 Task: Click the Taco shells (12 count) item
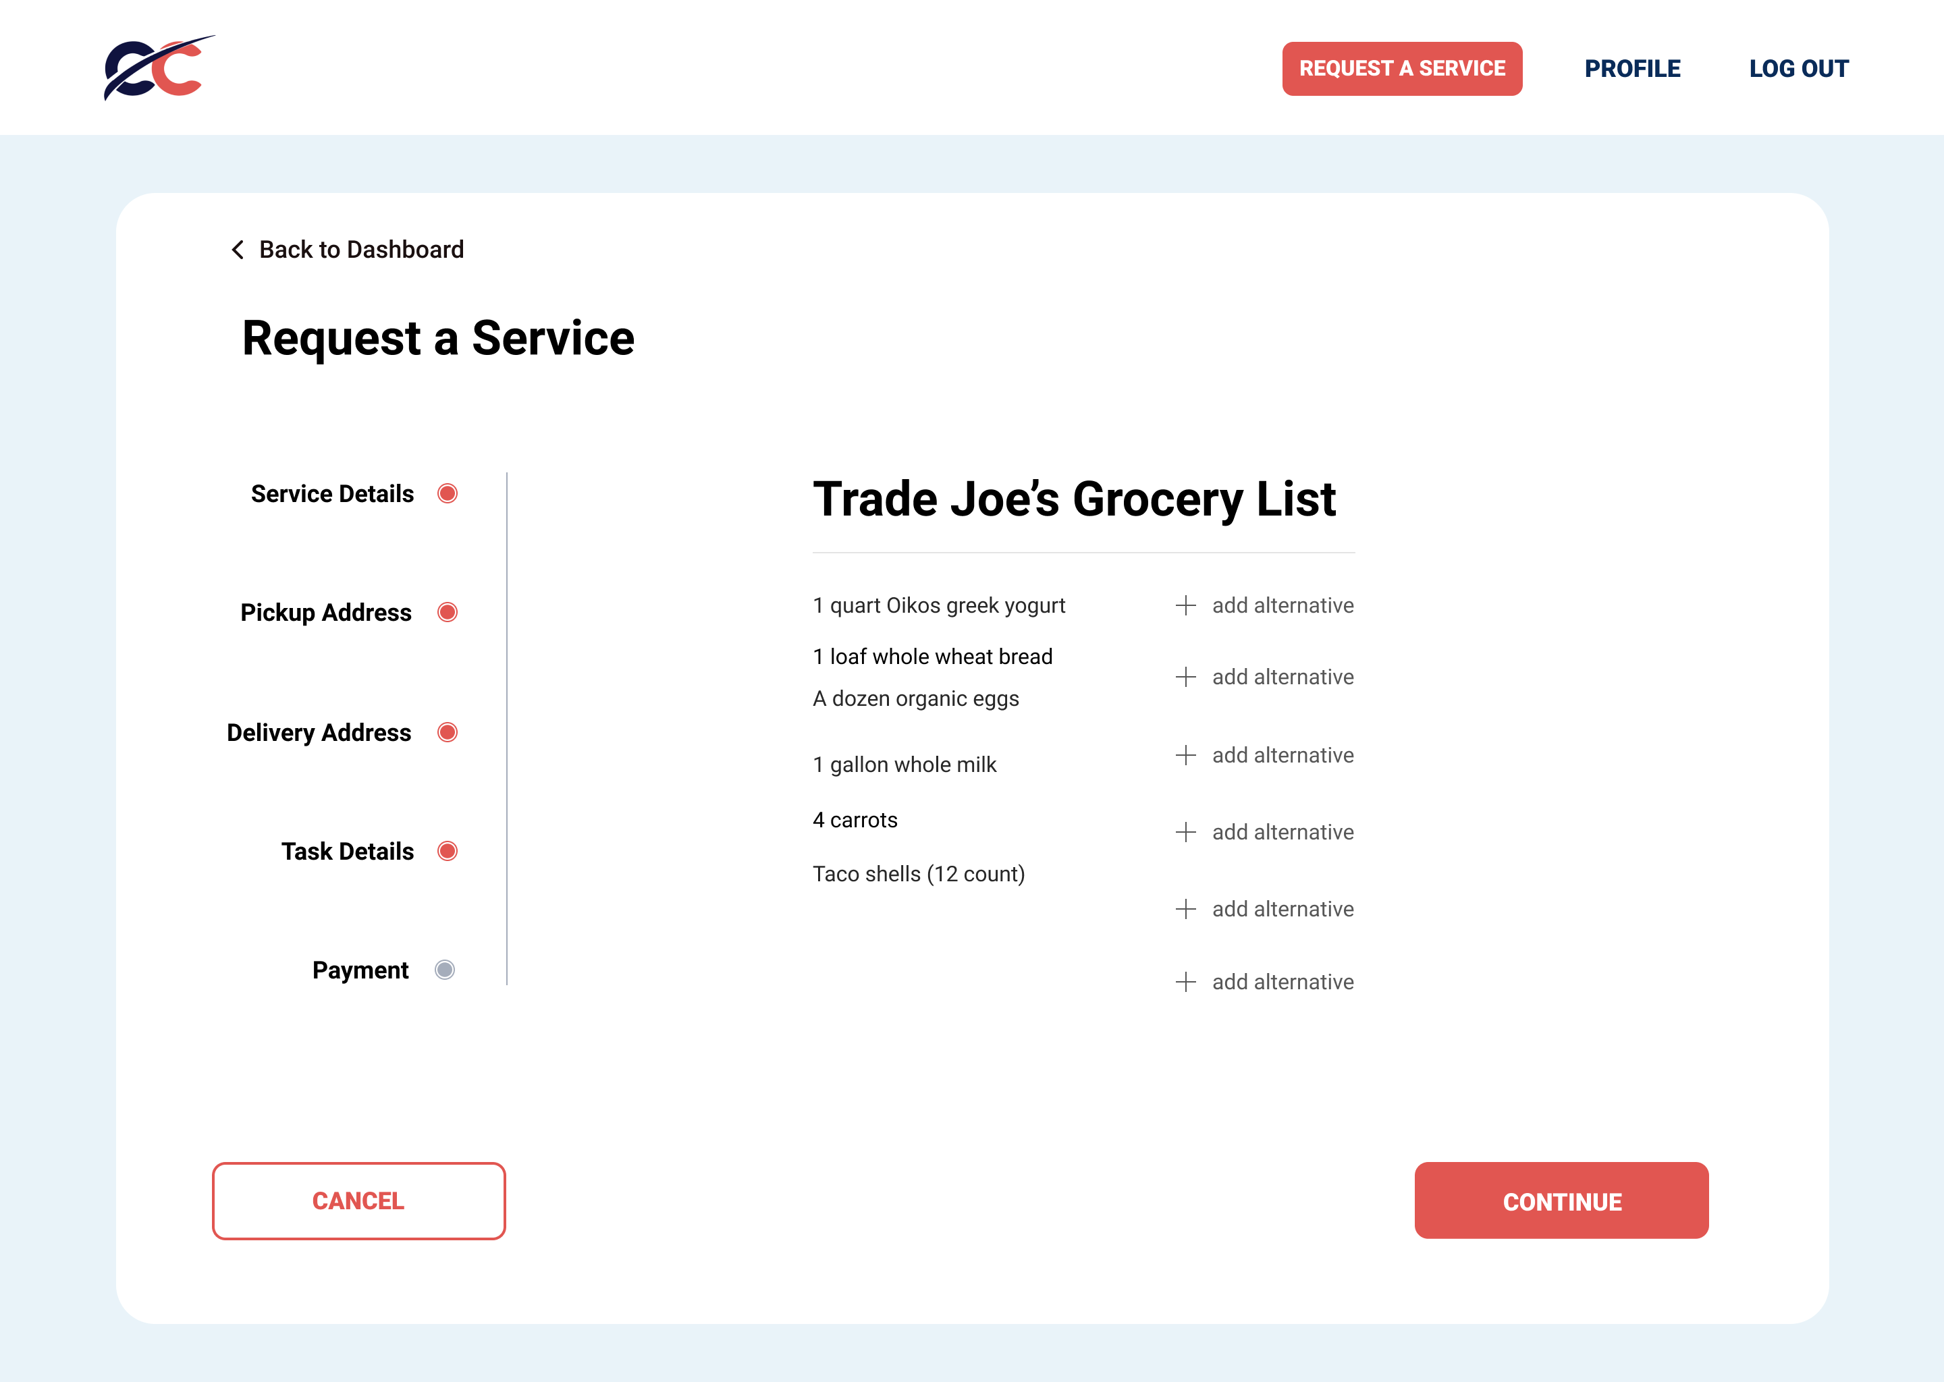(919, 874)
